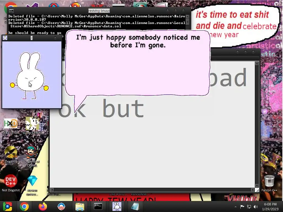Click the 'he should be ready to go' line
The image size is (283, 212).
click(35, 33)
